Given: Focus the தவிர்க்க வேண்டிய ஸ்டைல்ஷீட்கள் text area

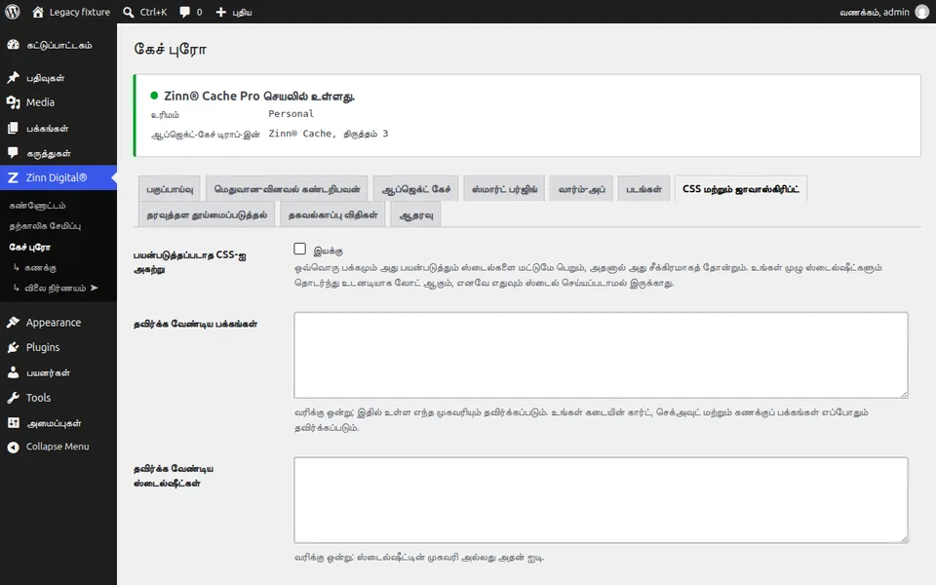Looking at the screenshot, I should (x=601, y=500).
